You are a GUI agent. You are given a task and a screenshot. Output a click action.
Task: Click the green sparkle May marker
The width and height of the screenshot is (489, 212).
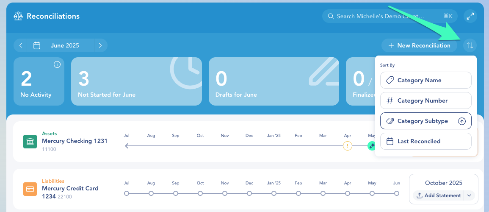tap(372, 146)
